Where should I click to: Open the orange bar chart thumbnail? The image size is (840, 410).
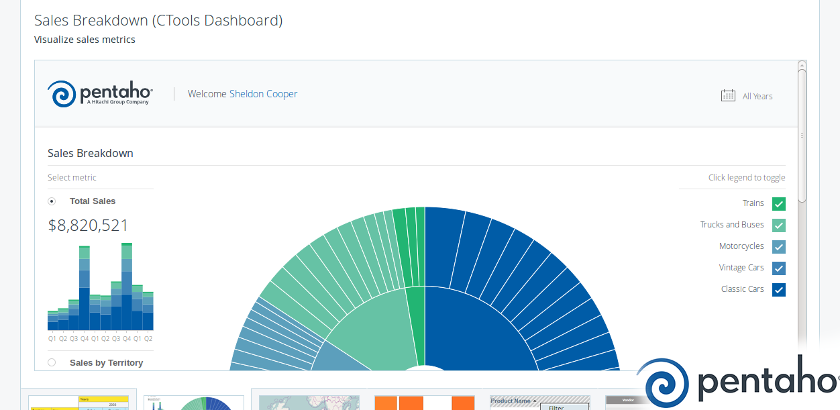[x=424, y=403]
